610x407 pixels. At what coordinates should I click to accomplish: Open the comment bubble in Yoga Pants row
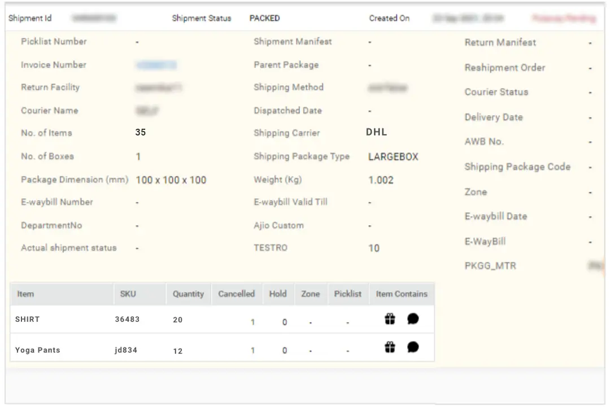click(x=413, y=347)
